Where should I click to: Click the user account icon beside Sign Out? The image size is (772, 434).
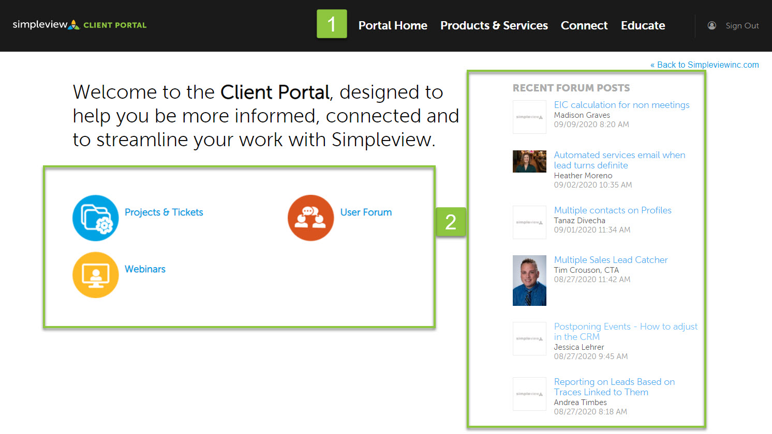click(x=712, y=25)
